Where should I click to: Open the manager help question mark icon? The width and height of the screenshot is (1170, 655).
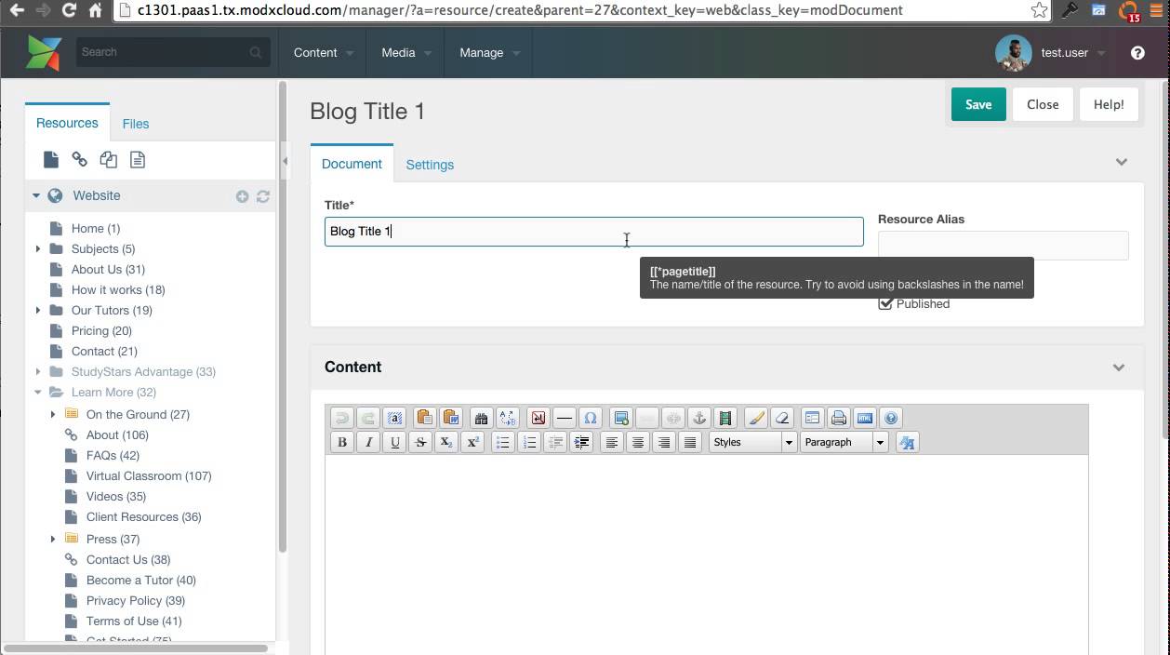1137,53
